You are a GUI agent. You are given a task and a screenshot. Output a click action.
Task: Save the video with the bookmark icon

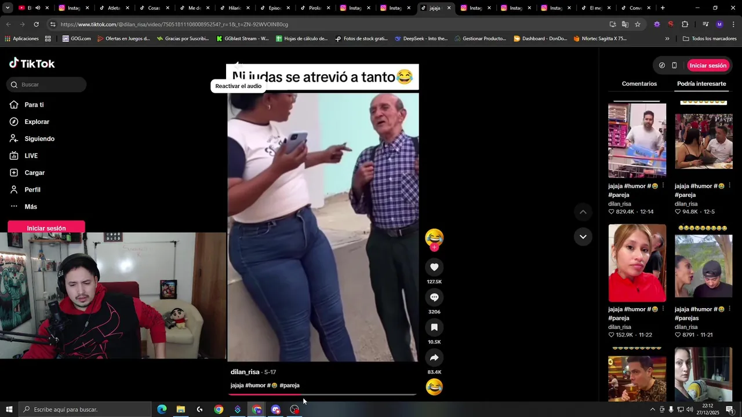[434, 327]
